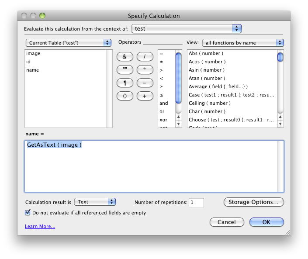This screenshot has height=259, width=308.
Task: Select the equals comparison operator
Action: point(166,53)
